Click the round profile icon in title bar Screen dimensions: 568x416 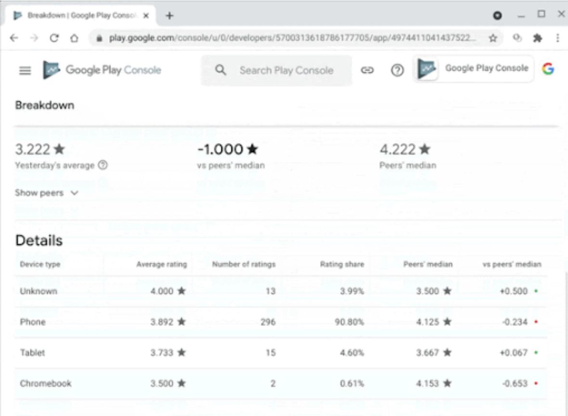[x=497, y=15]
